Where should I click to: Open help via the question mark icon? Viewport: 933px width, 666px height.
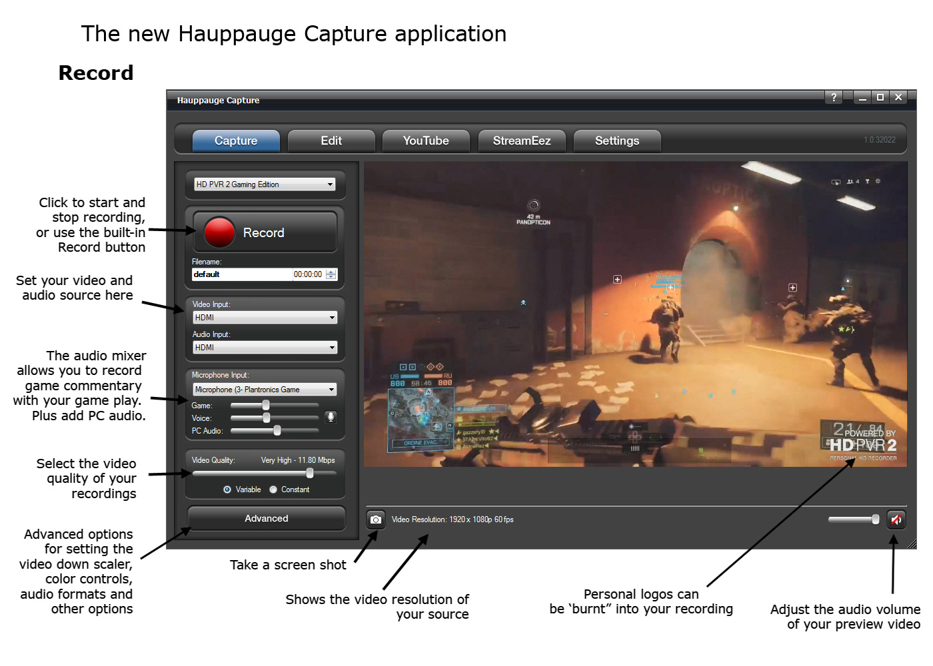[833, 97]
